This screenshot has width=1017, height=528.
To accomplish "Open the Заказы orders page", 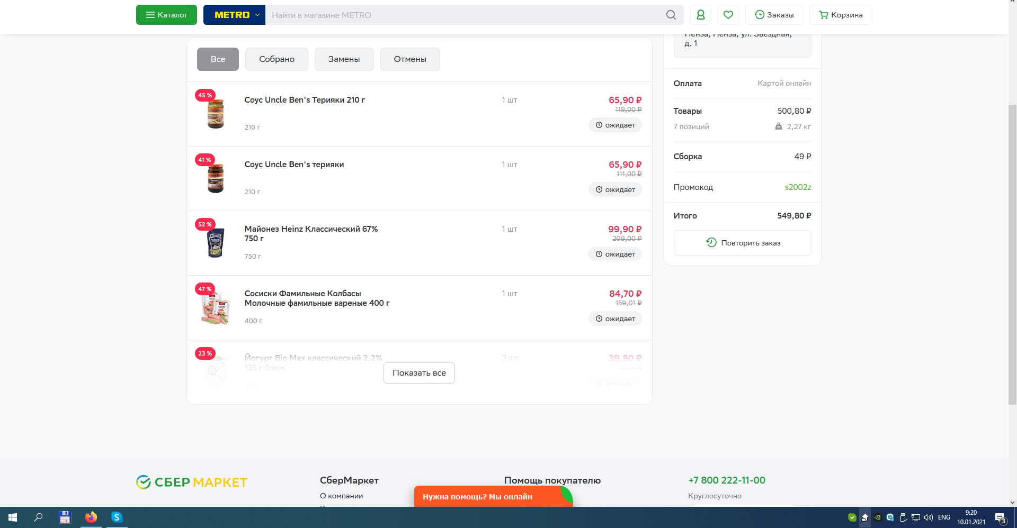I will point(774,15).
